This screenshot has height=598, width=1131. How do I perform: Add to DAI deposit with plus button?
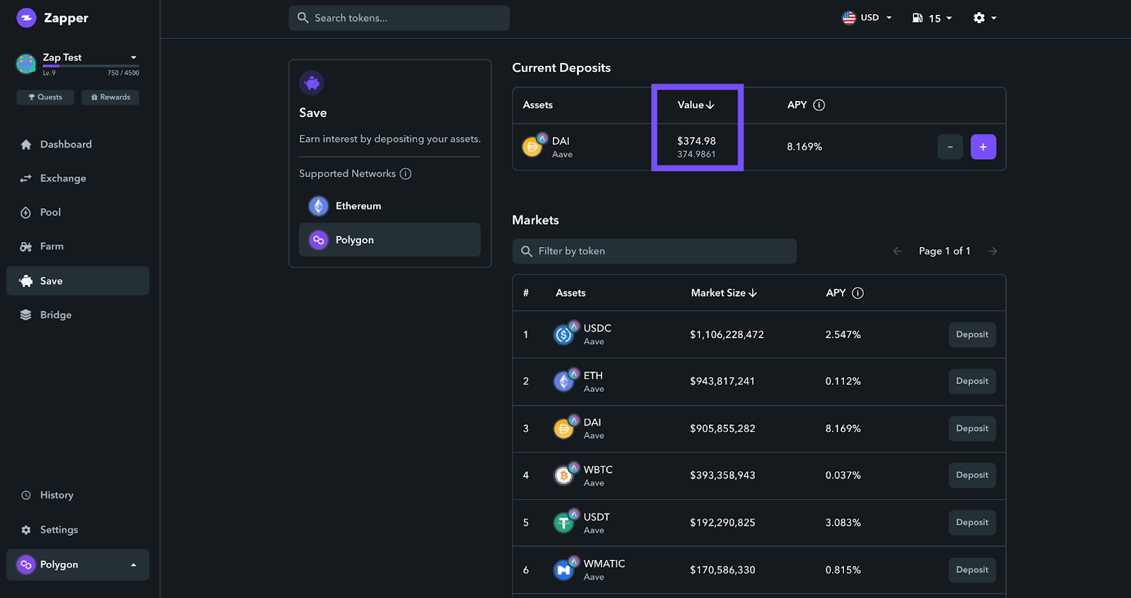point(983,147)
